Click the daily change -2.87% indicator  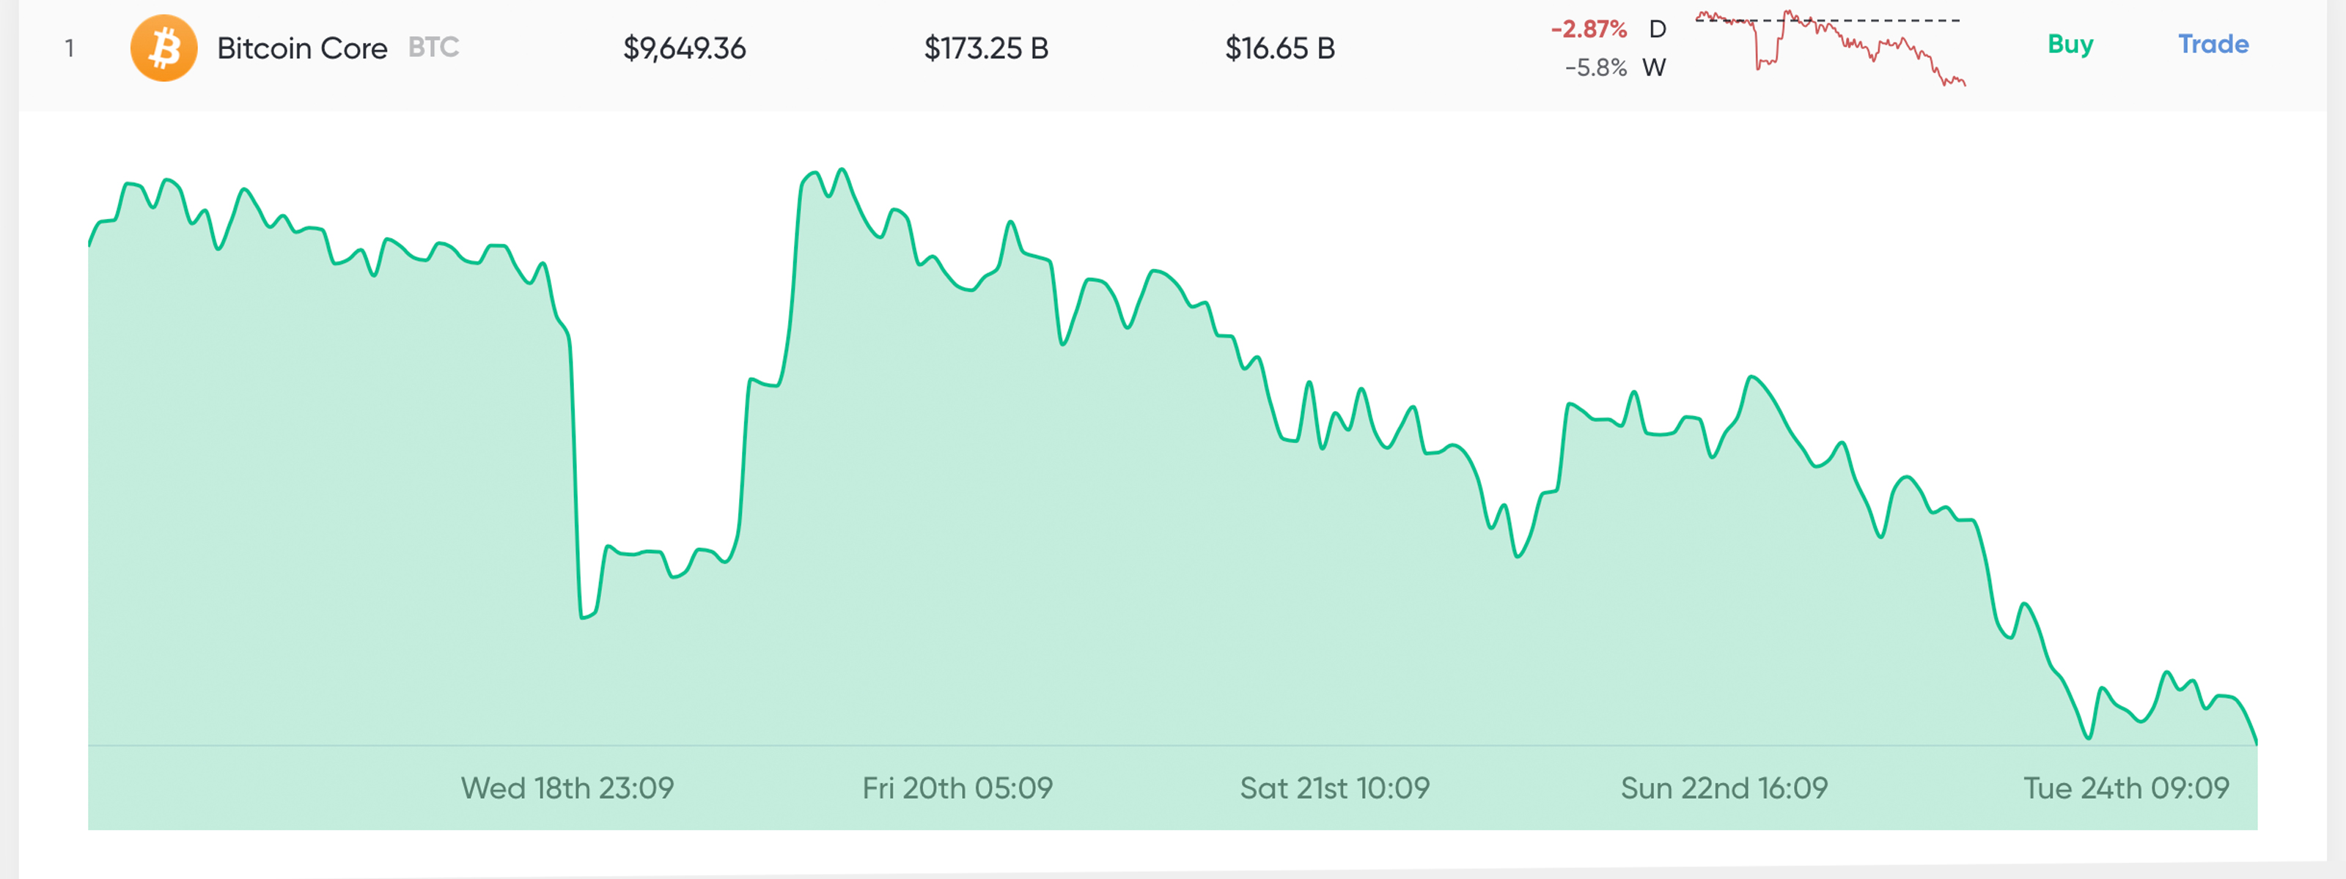pyautogui.click(x=1590, y=30)
